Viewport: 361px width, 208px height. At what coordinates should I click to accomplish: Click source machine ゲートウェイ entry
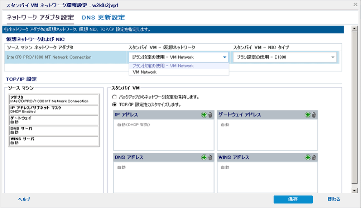click(54, 120)
